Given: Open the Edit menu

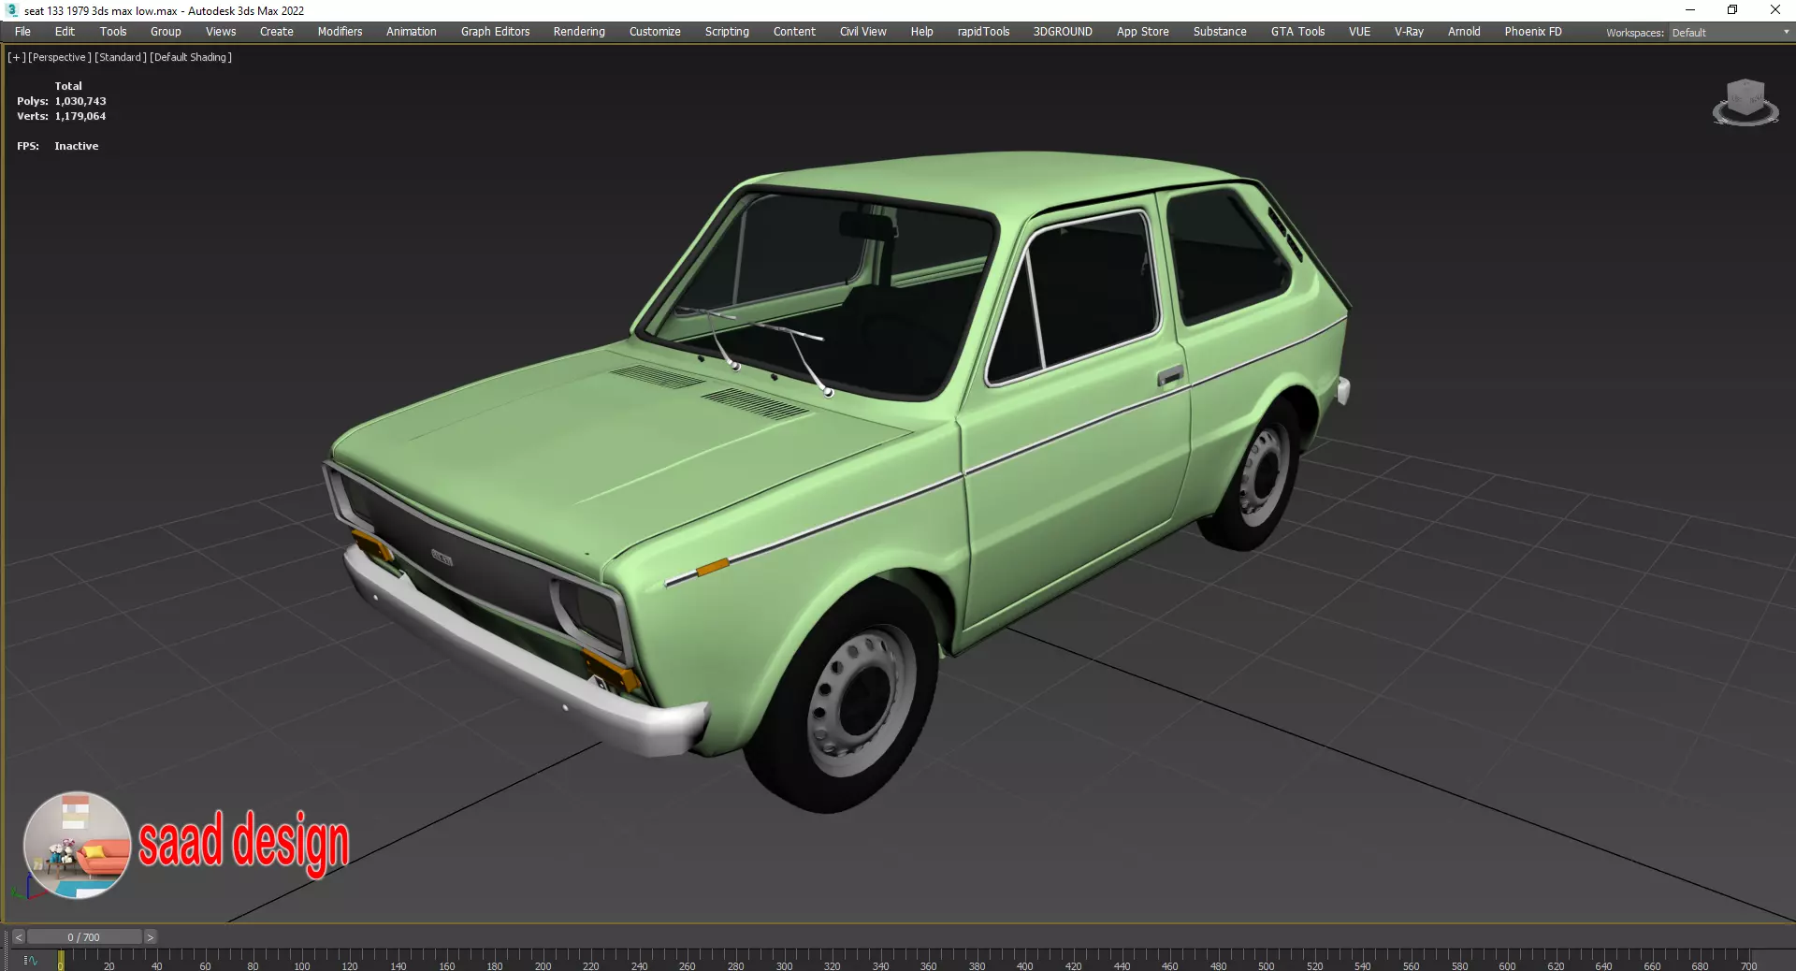Looking at the screenshot, I should click(x=65, y=32).
